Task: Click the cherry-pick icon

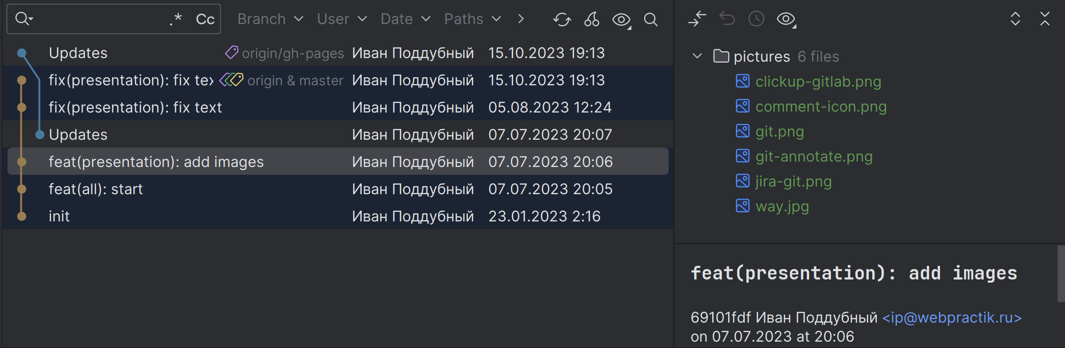Action: [591, 20]
